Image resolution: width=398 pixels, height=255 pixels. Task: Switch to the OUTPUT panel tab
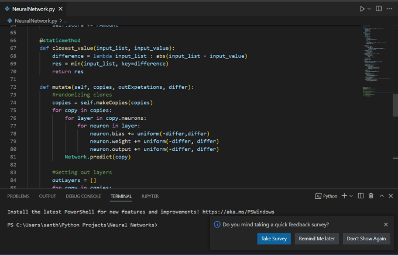click(47, 196)
